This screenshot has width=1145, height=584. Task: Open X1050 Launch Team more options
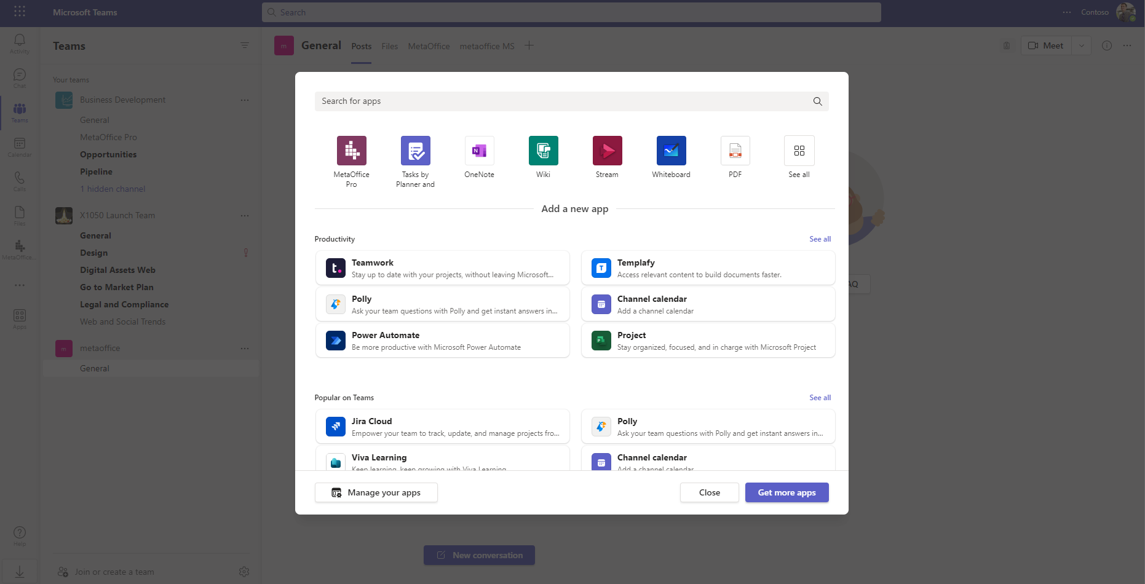click(245, 215)
